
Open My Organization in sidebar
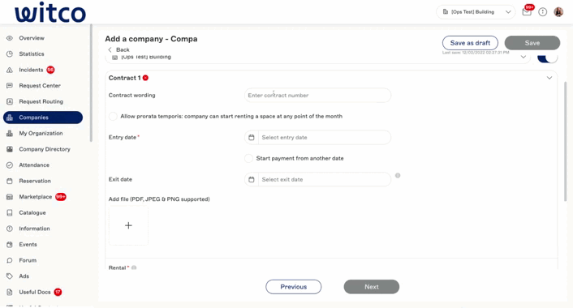41,133
